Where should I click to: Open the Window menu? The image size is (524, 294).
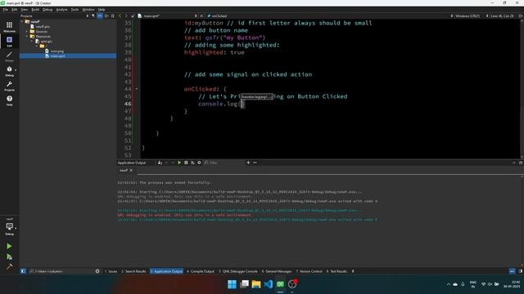coord(88,10)
